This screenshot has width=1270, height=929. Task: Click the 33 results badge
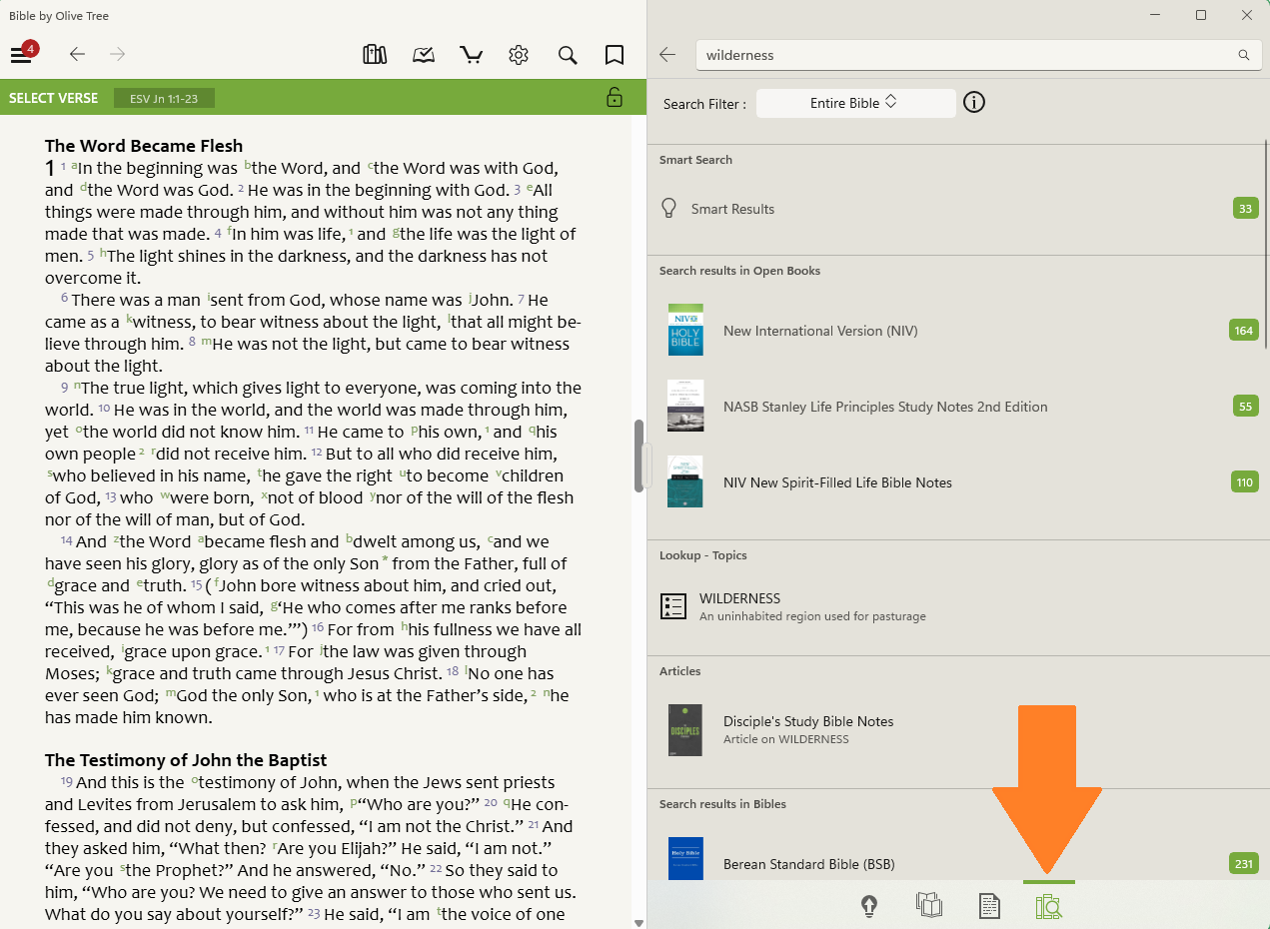tap(1245, 209)
